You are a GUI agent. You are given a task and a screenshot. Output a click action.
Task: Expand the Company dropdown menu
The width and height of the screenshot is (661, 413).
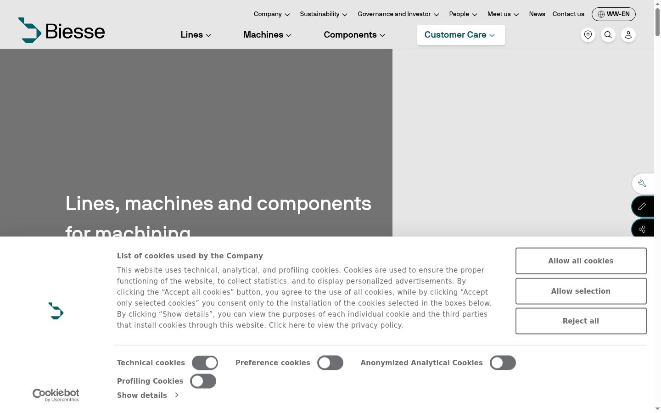(272, 14)
